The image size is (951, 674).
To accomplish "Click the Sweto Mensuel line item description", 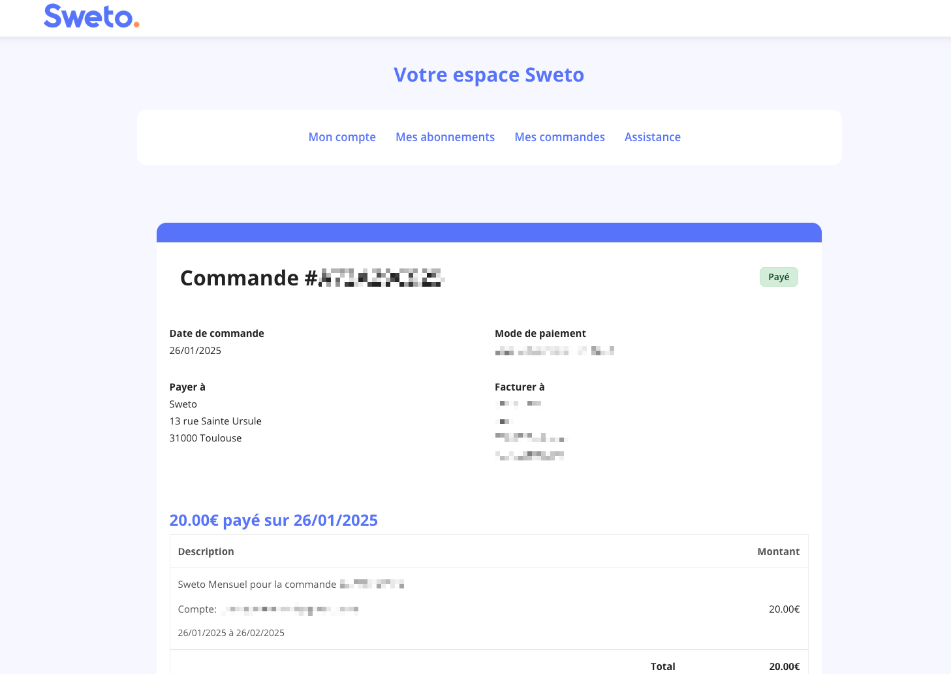I will 257,585.
